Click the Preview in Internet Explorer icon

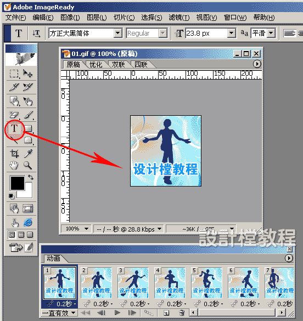(28, 222)
